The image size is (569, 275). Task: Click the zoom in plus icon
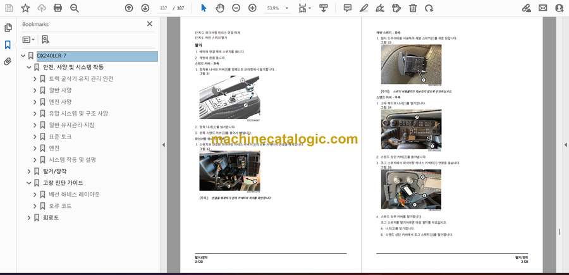point(252,8)
